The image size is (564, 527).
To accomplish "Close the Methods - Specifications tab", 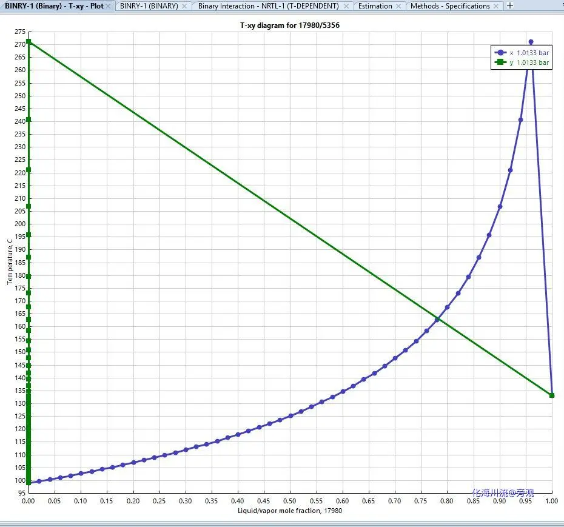I will [496, 6].
